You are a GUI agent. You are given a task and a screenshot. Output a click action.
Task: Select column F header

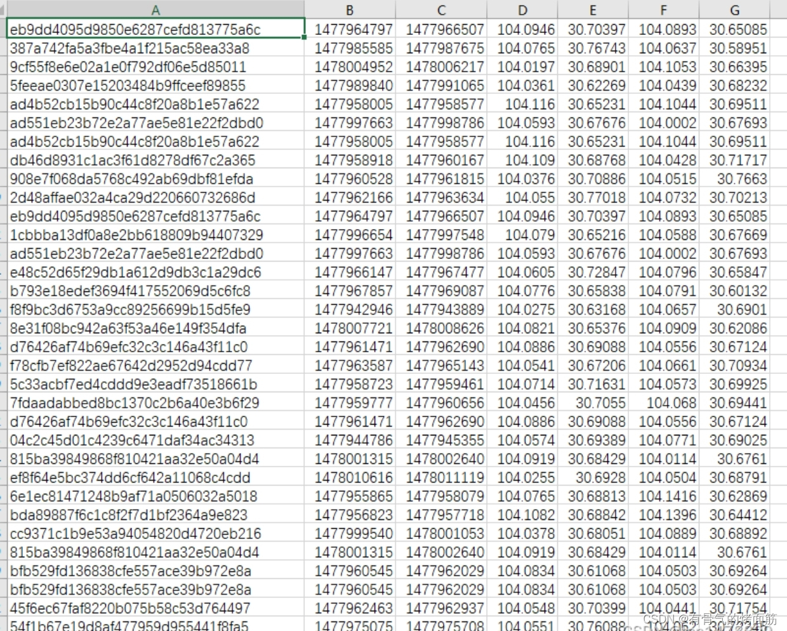click(664, 10)
